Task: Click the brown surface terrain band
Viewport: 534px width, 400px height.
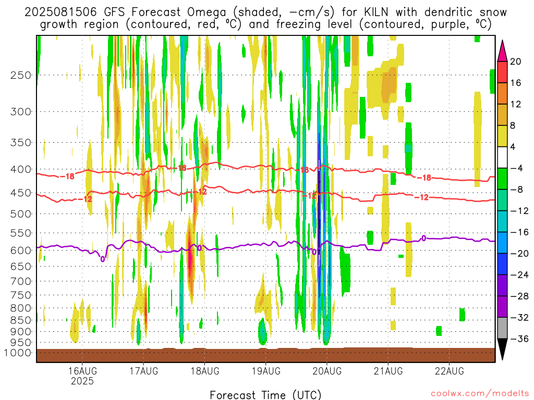Action: point(265,355)
